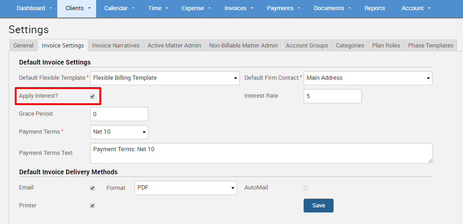The width and height of the screenshot is (463, 224).
Task: Open the Dashboard menu
Action: click(x=34, y=8)
